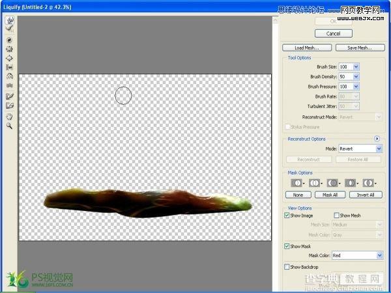Open the Brush Rate dropdown arrow
391x293 pixels.
(x=356, y=96)
